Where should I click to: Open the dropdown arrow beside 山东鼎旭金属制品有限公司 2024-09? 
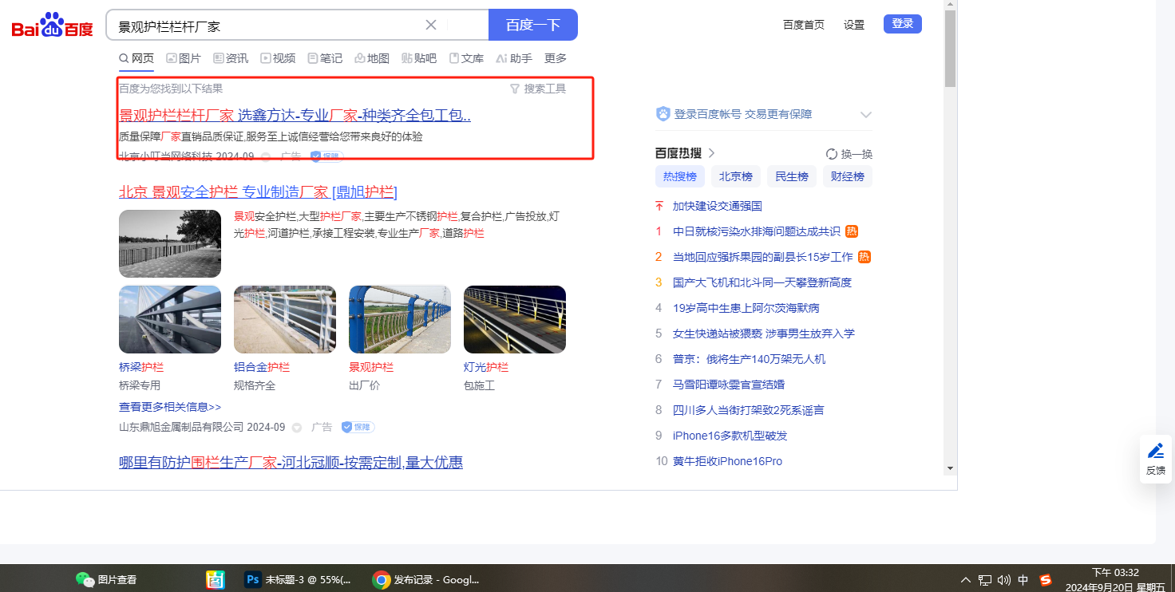(x=297, y=428)
